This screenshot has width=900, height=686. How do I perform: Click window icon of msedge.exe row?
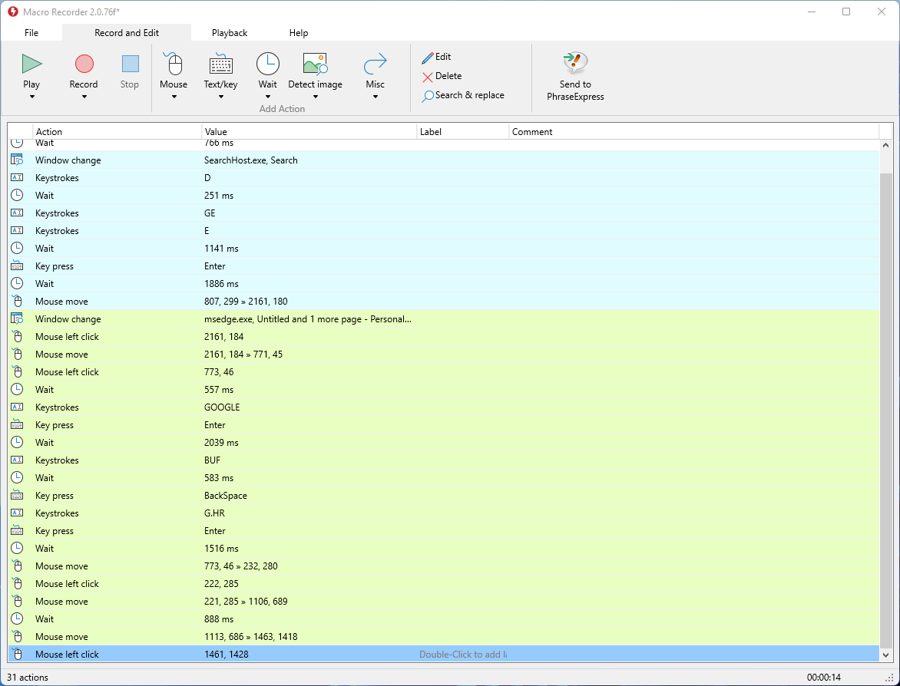pos(17,319)
